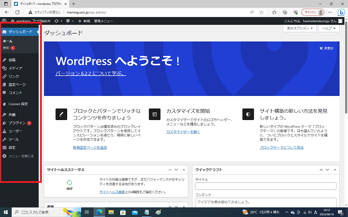
Task: Click the media icon beside メディア
Action: pyautogui.click(x=4, y=68)
